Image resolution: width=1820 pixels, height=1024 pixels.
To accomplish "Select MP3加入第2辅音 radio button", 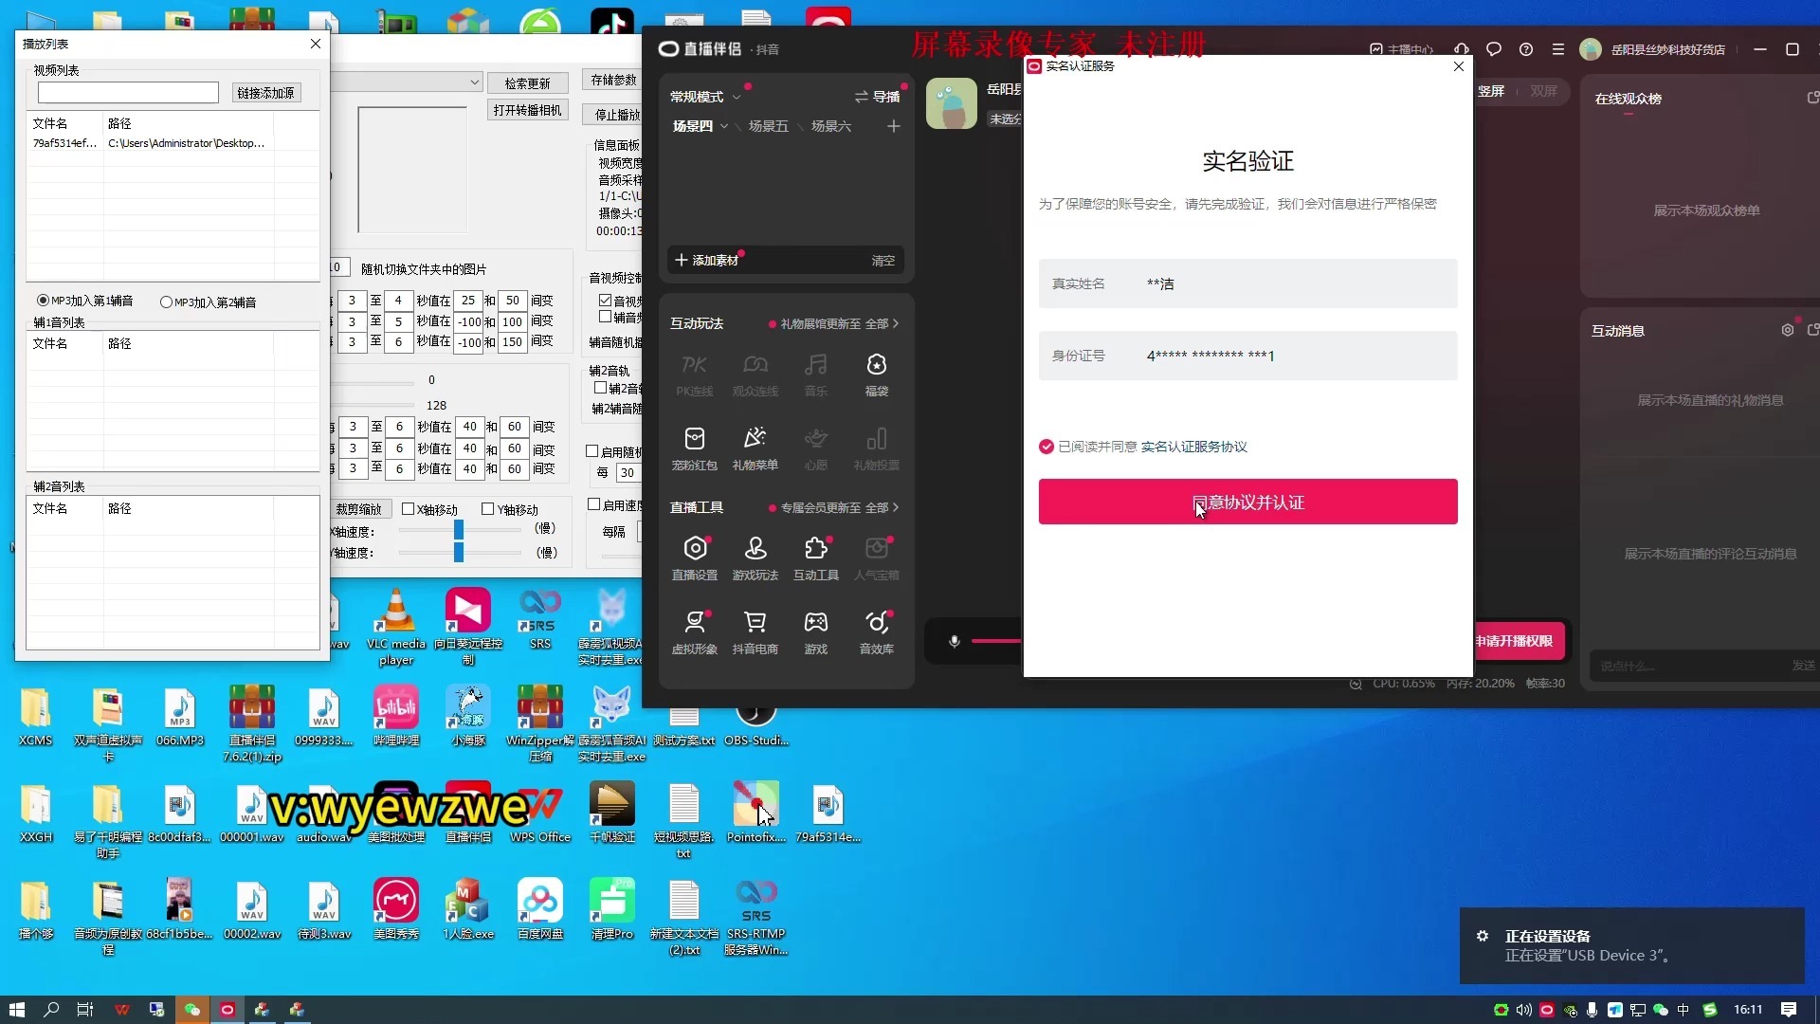I will pos(166,302).
